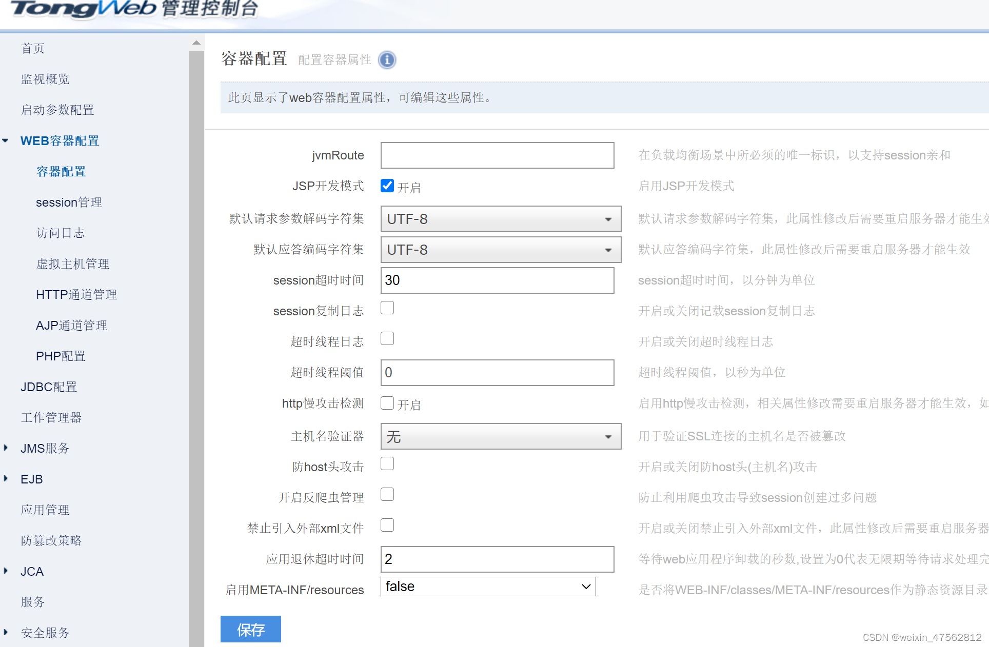Enable http慢攻击检测 checkbox
This screenshot has height=647, width=989.
pos(387,403)
